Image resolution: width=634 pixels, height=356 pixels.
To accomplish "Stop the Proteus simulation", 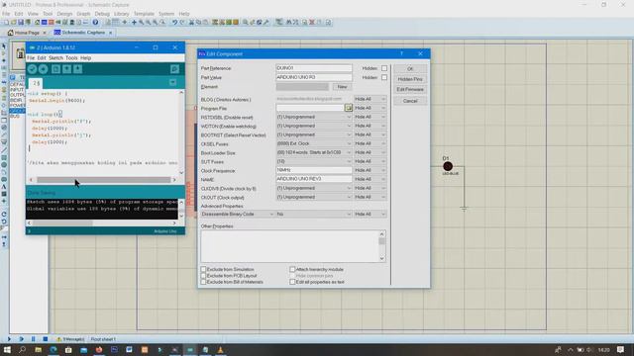I will (46, 339).
